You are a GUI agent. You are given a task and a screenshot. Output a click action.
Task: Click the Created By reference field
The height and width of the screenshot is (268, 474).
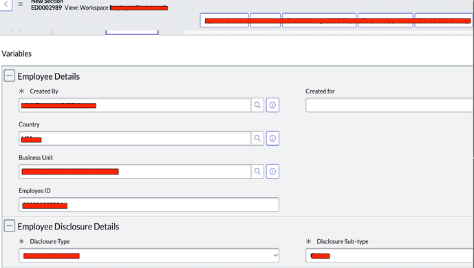(135, 105)
